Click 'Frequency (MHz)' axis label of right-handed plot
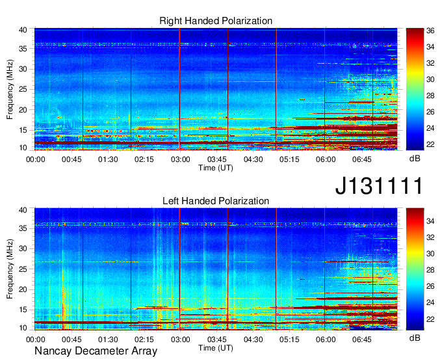 pyautogui.click(x=10, y=89)
